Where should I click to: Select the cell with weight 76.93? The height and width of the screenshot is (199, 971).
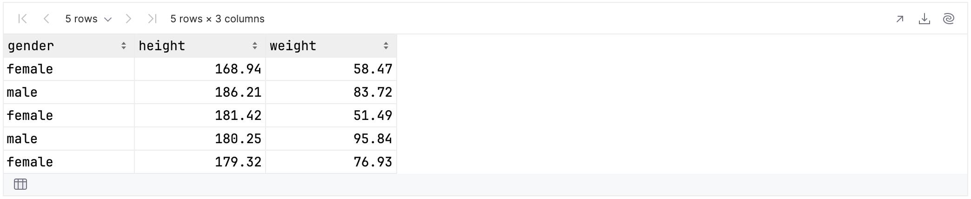tap(331, 162)
